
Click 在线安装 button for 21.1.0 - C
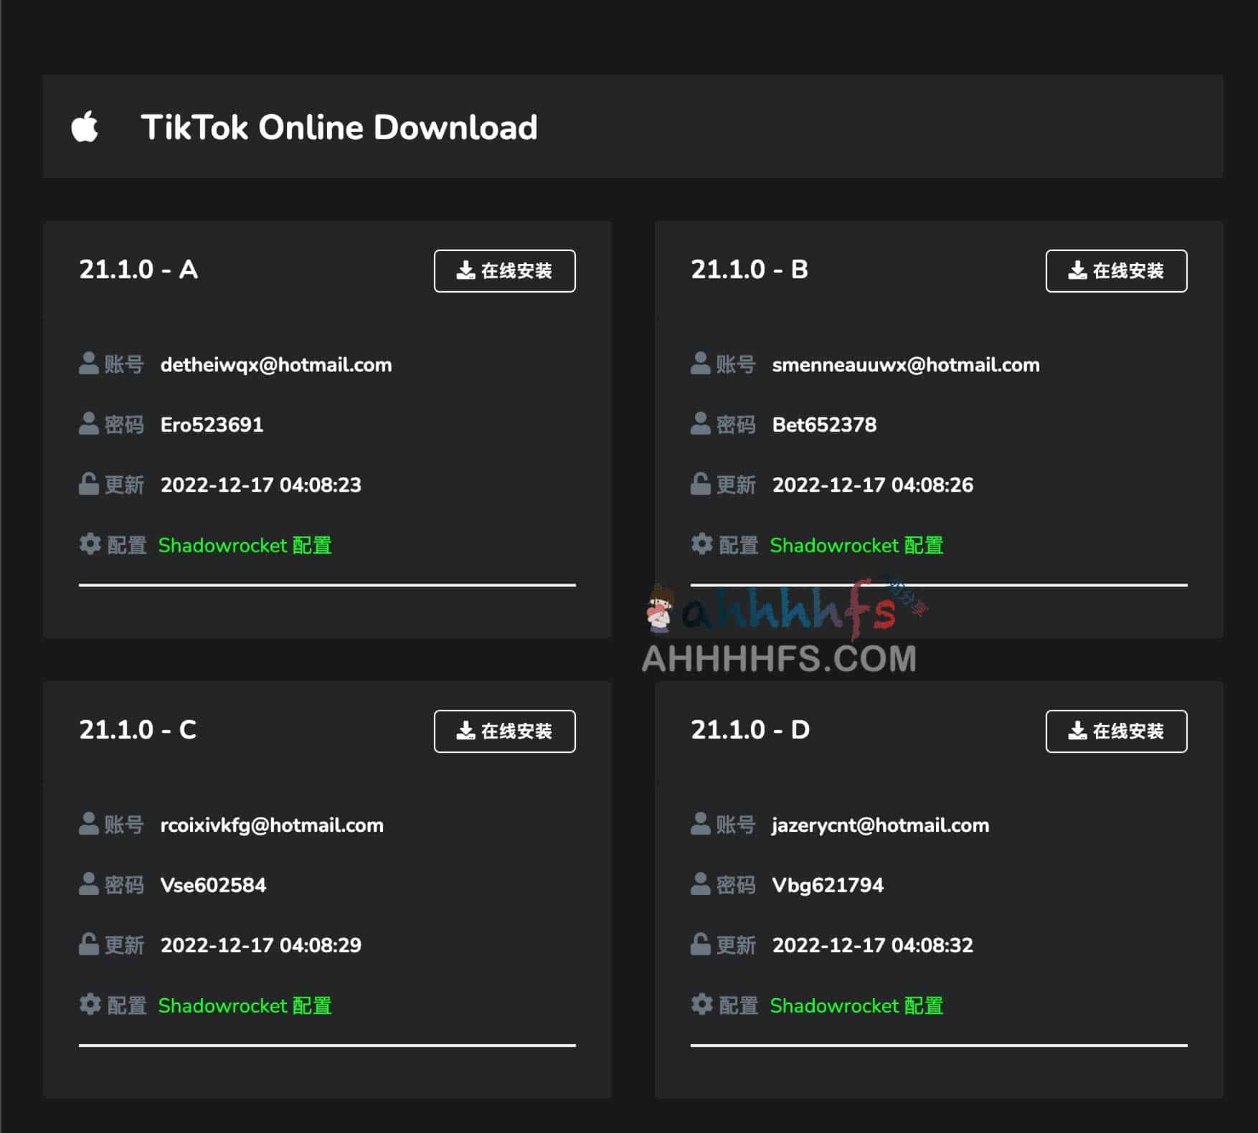coord(504,731)
